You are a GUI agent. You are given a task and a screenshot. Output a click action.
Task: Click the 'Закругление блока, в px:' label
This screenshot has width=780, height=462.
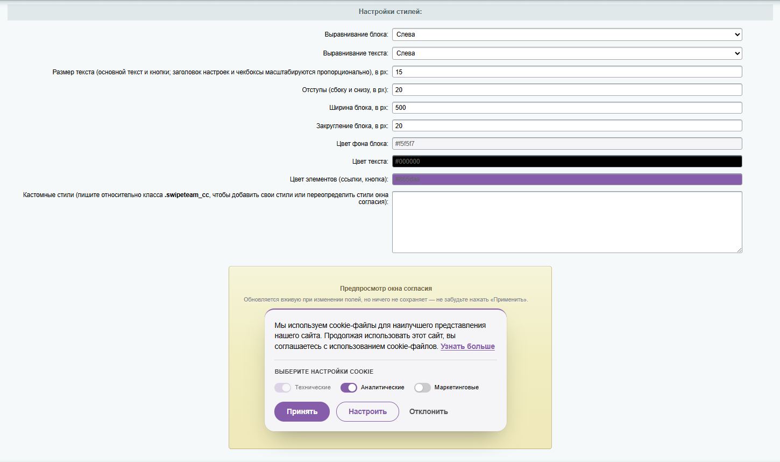click(352, 125)
